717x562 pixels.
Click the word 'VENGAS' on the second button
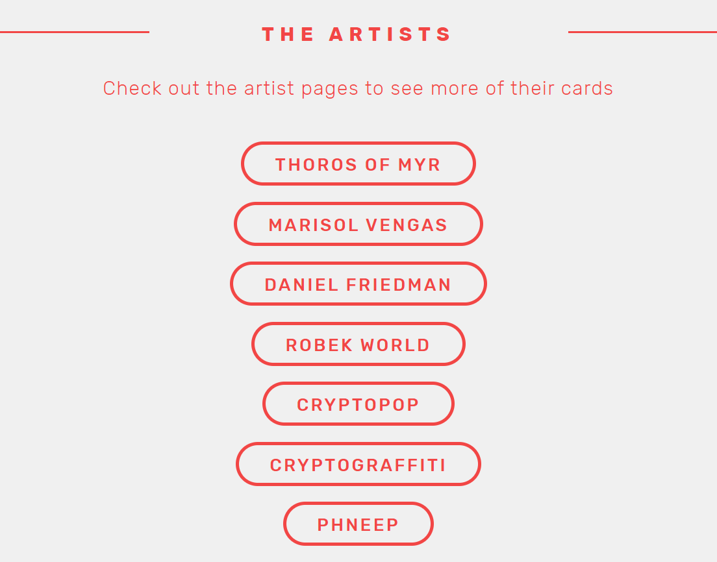407,225
